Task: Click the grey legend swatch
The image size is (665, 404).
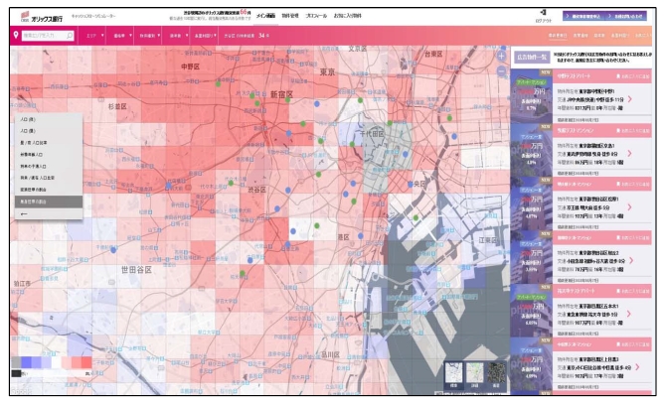Action: pos(16,362)
